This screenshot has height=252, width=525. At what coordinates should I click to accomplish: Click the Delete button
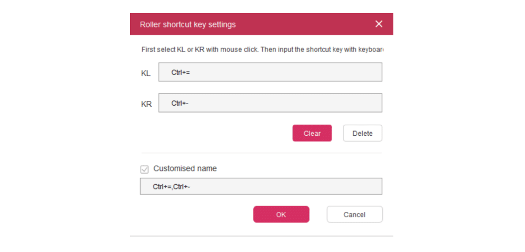[362, 133]
